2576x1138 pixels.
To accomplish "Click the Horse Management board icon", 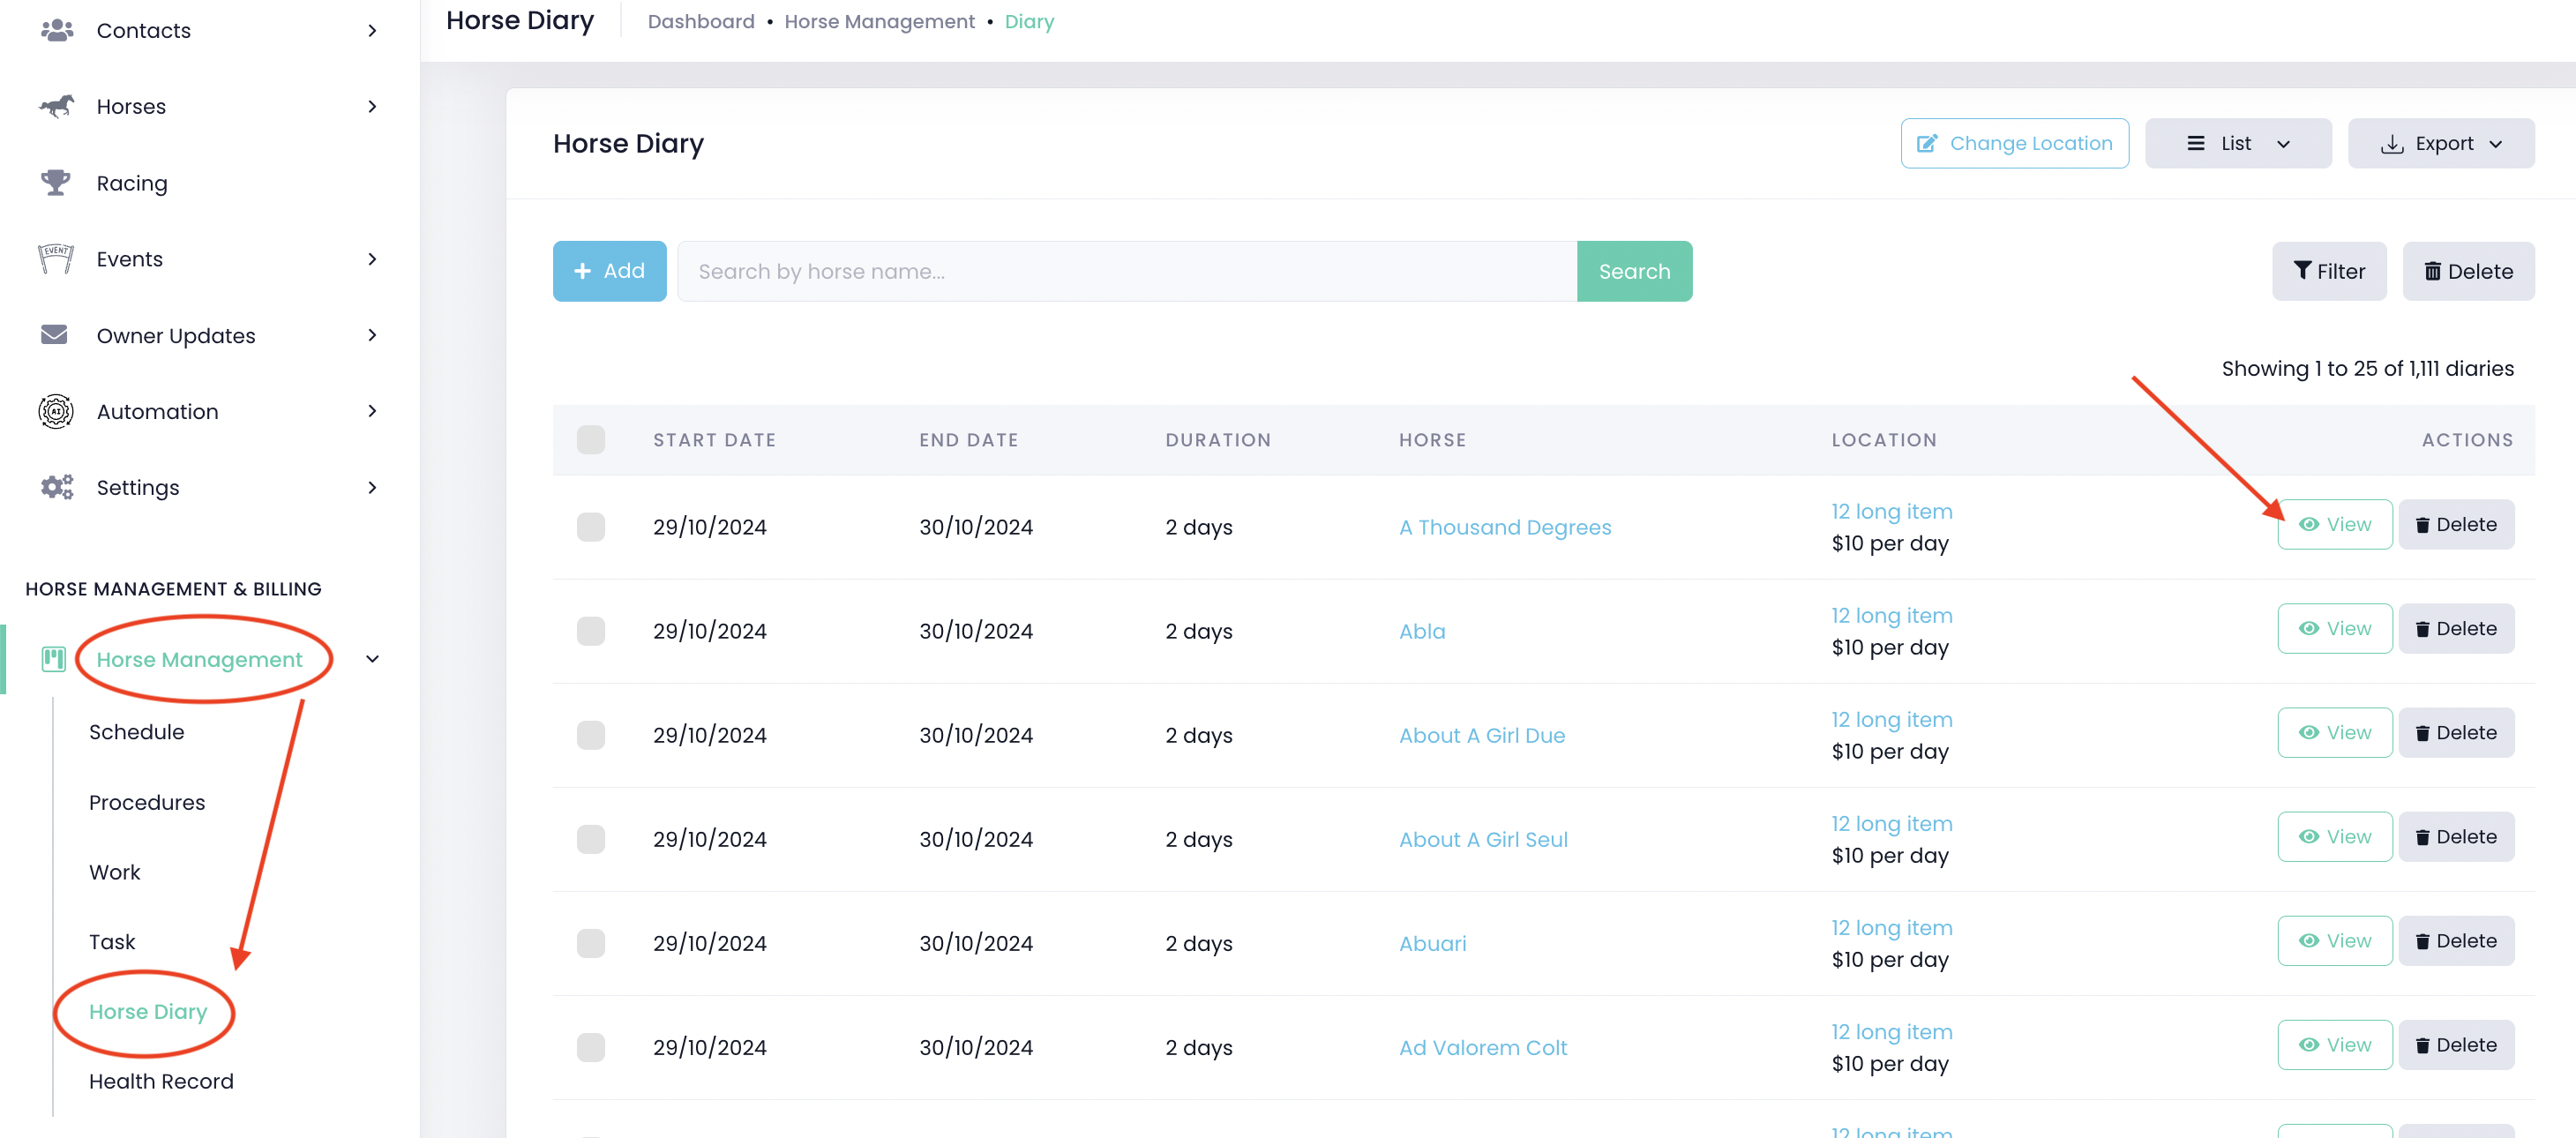I will (53, 659).
